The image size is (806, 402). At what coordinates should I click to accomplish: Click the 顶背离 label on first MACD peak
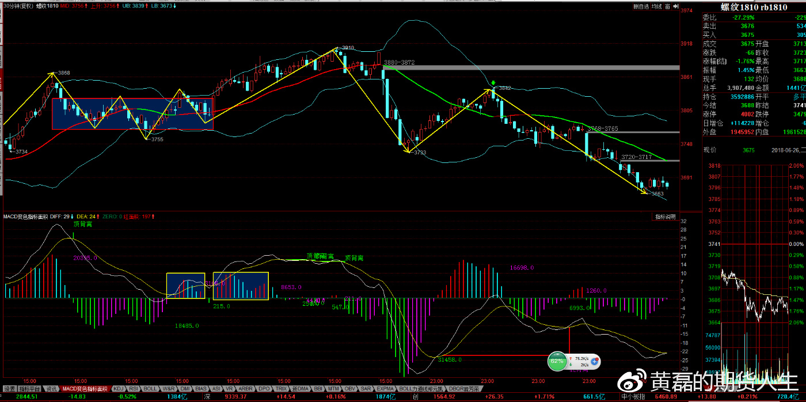pyautogui.click(x=83, y=225)
